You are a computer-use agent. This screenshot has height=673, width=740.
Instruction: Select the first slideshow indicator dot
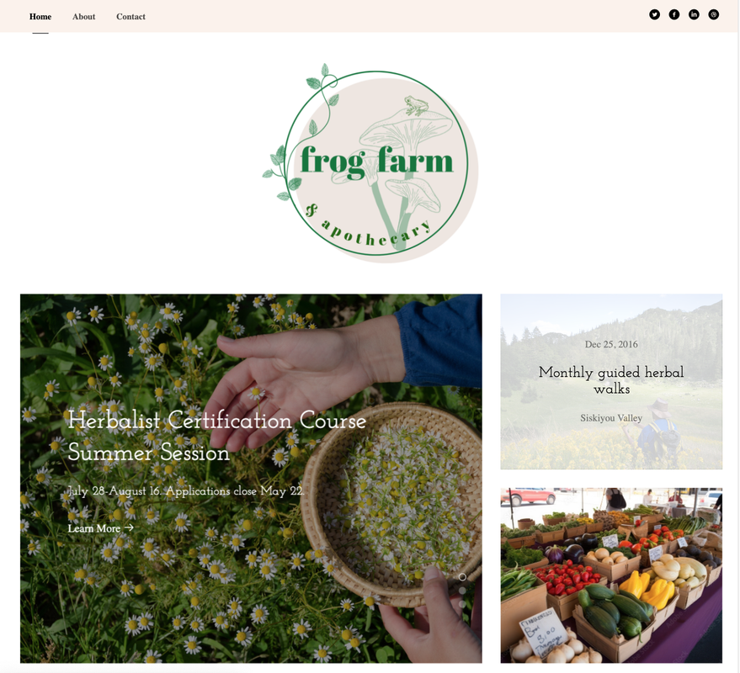[x=462, y=577]
